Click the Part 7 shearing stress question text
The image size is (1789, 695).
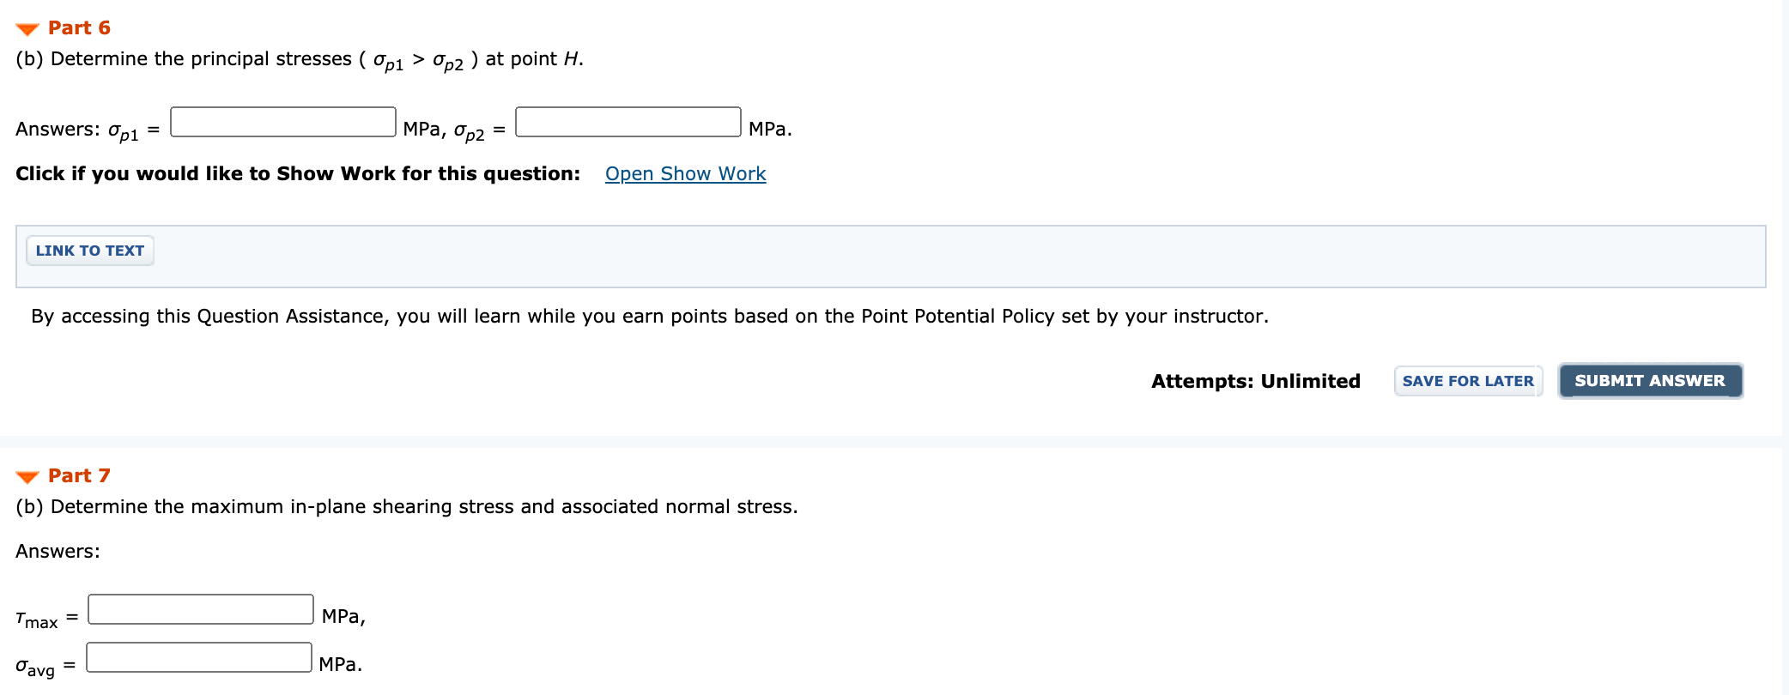tap(407, 507)
